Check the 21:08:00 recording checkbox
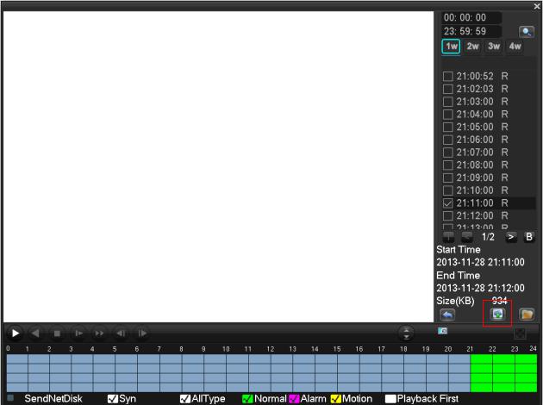Screen dimensions: 543x405 click(448, 165)
